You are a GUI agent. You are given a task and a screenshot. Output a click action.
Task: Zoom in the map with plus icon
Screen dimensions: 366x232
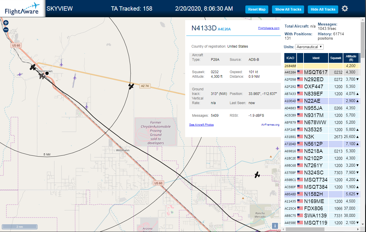pyautogui.click(x=6, y=23)
